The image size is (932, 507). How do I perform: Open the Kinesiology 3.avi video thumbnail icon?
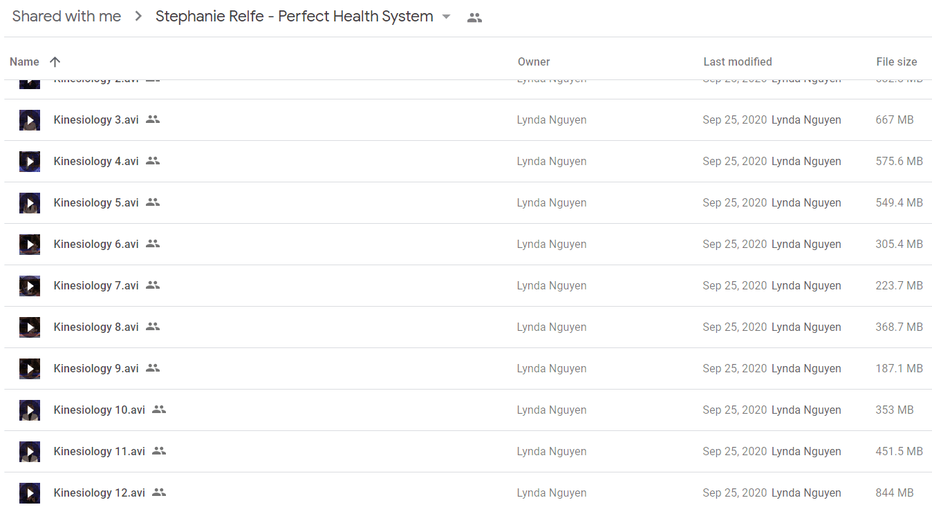tap(30, 120)
